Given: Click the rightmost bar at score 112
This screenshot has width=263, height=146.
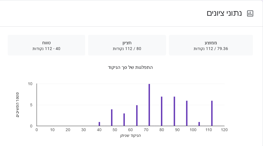Looking at the screenshot, I should coord(212,113).
